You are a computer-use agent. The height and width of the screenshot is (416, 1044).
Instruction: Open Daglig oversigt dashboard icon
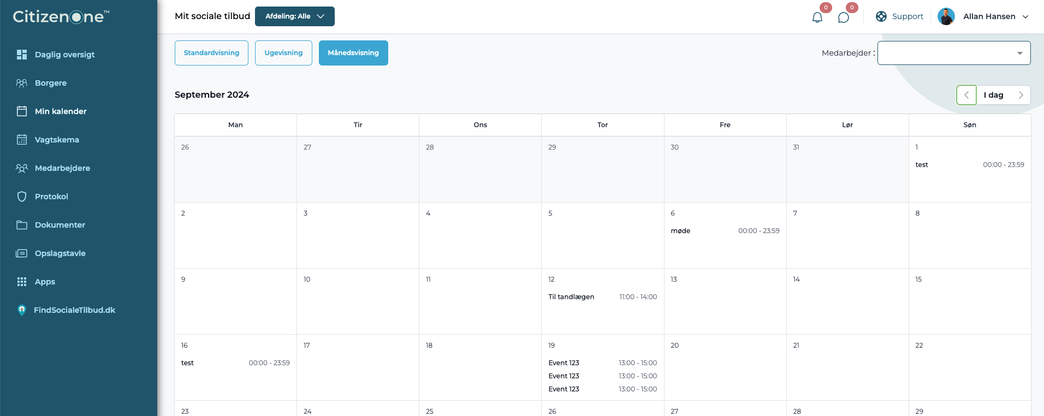tap(22, 55)
